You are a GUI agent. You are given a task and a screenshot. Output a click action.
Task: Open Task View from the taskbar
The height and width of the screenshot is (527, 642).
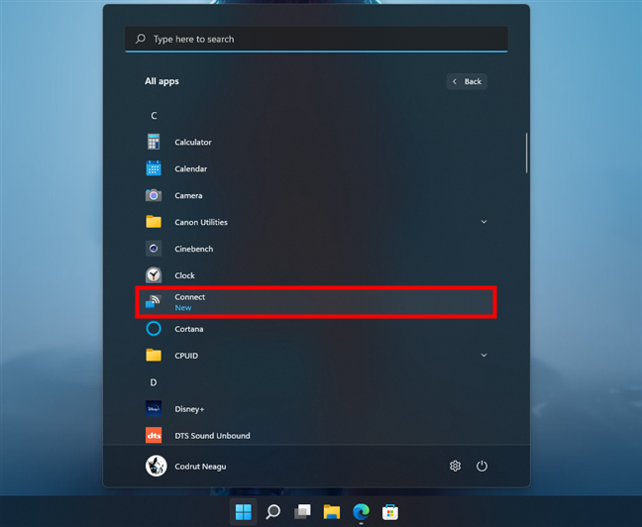pos(302,511)
